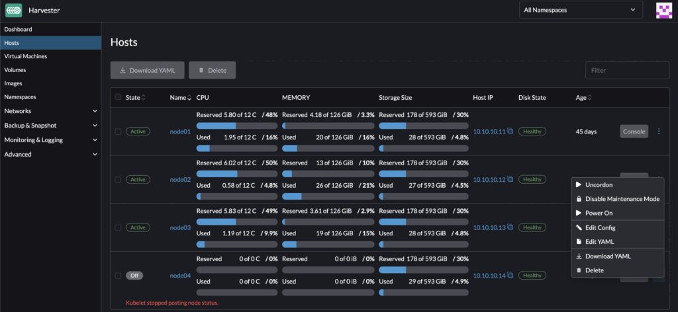This screenshot has width=678, height=312.
Task: Copy the 10.10.10.14 host IP address
Action: (510, 276)
